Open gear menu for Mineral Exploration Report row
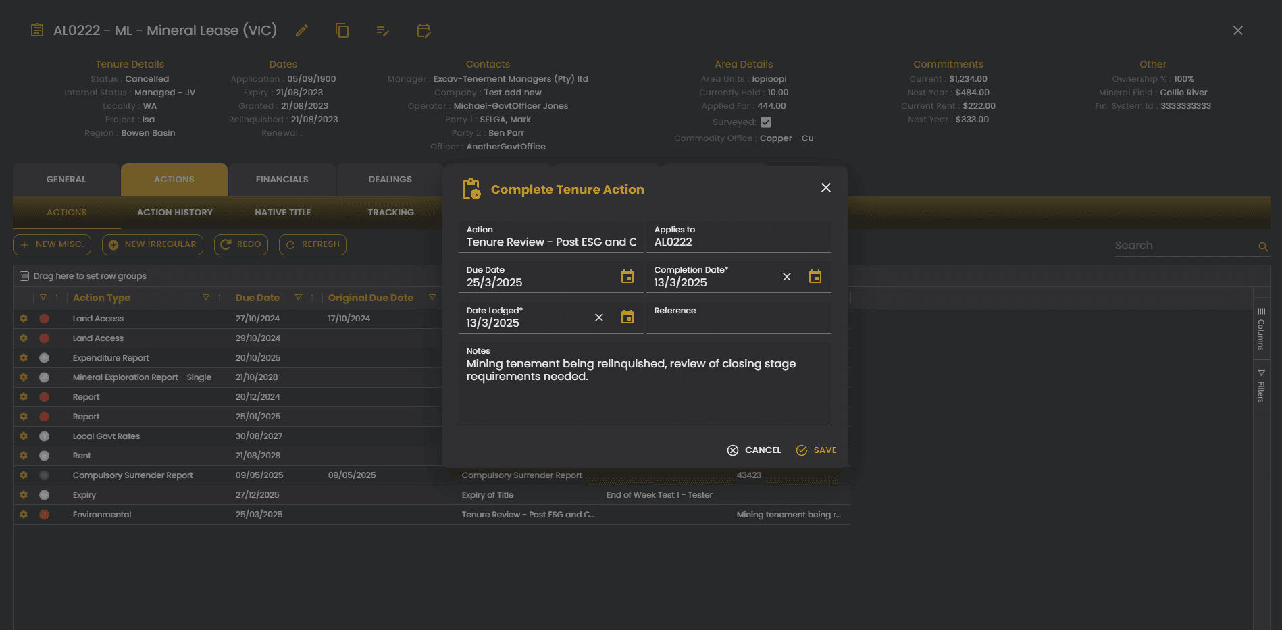The width and height of the screenshot is (1282, 630). pos(24,377)
